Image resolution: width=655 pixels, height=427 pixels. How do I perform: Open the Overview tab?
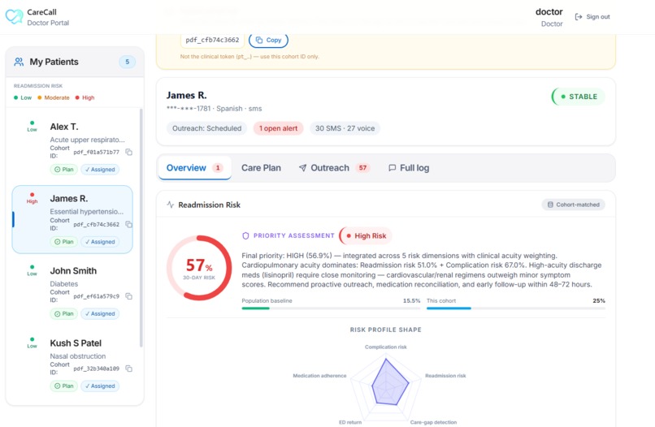click(x=195, y=168)
